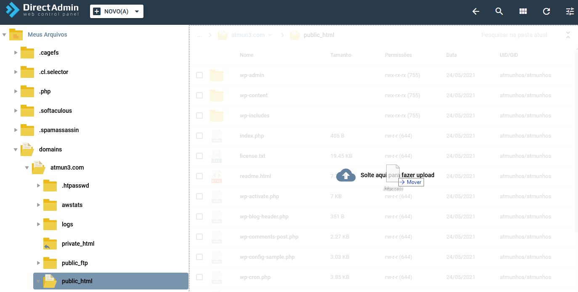
Task: Open search with the magnifier icon
Action: (x=499, y=11)
